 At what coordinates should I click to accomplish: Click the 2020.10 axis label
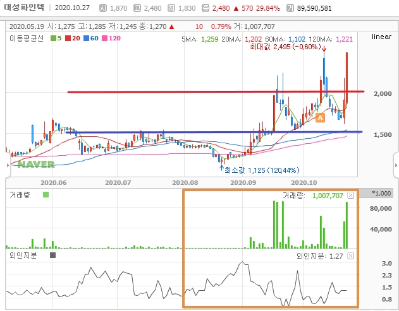point(304,182)
